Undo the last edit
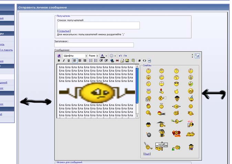Image resolution: width=232 pixels, height=164 pixels. 120,56
